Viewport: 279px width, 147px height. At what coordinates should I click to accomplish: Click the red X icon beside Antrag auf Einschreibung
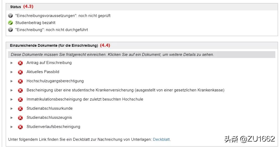click(20, 63)
